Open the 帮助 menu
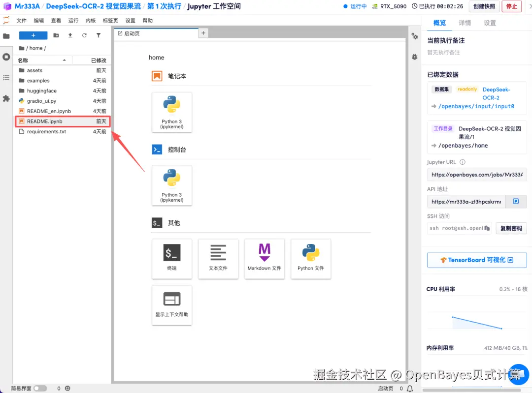Image resolution: width=532 pixels, height=393 pixels. pyautogui.click(x=148, y=20)
